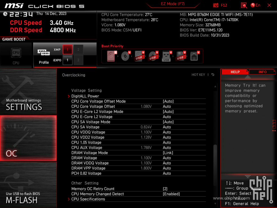The height and width of the screenshot is (208, 277).
Task: Switch to the INFO tab
Action: [x=263, y=72]
